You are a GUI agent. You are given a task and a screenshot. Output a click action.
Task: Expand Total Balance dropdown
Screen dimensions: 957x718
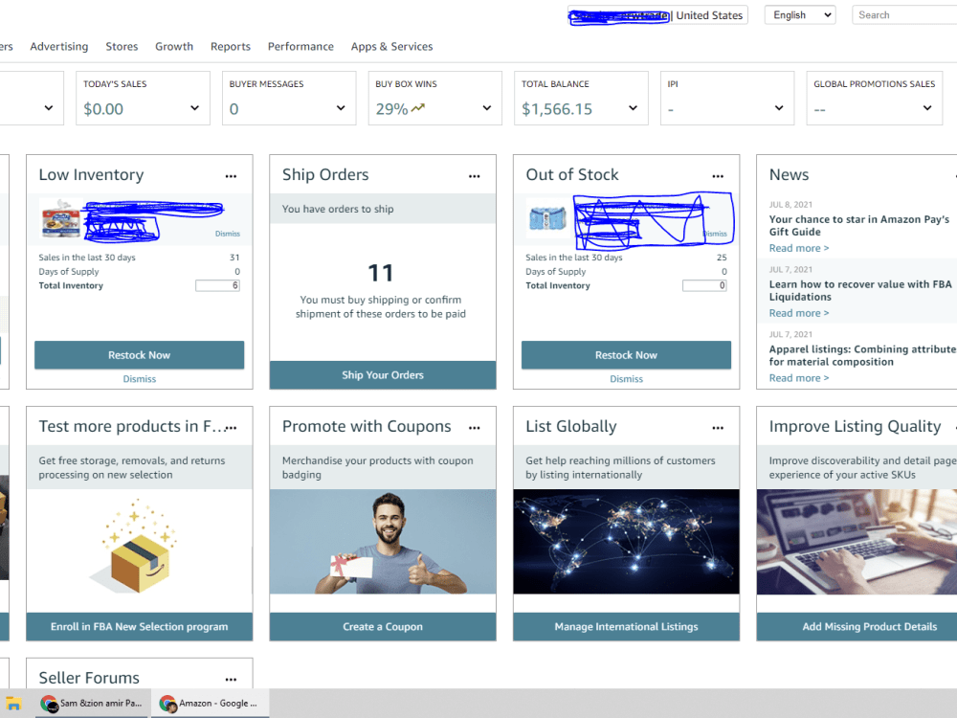(633, 108)
